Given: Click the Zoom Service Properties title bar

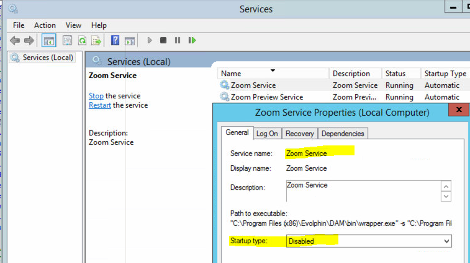Looking at the screenshot, I should [342, 113].
